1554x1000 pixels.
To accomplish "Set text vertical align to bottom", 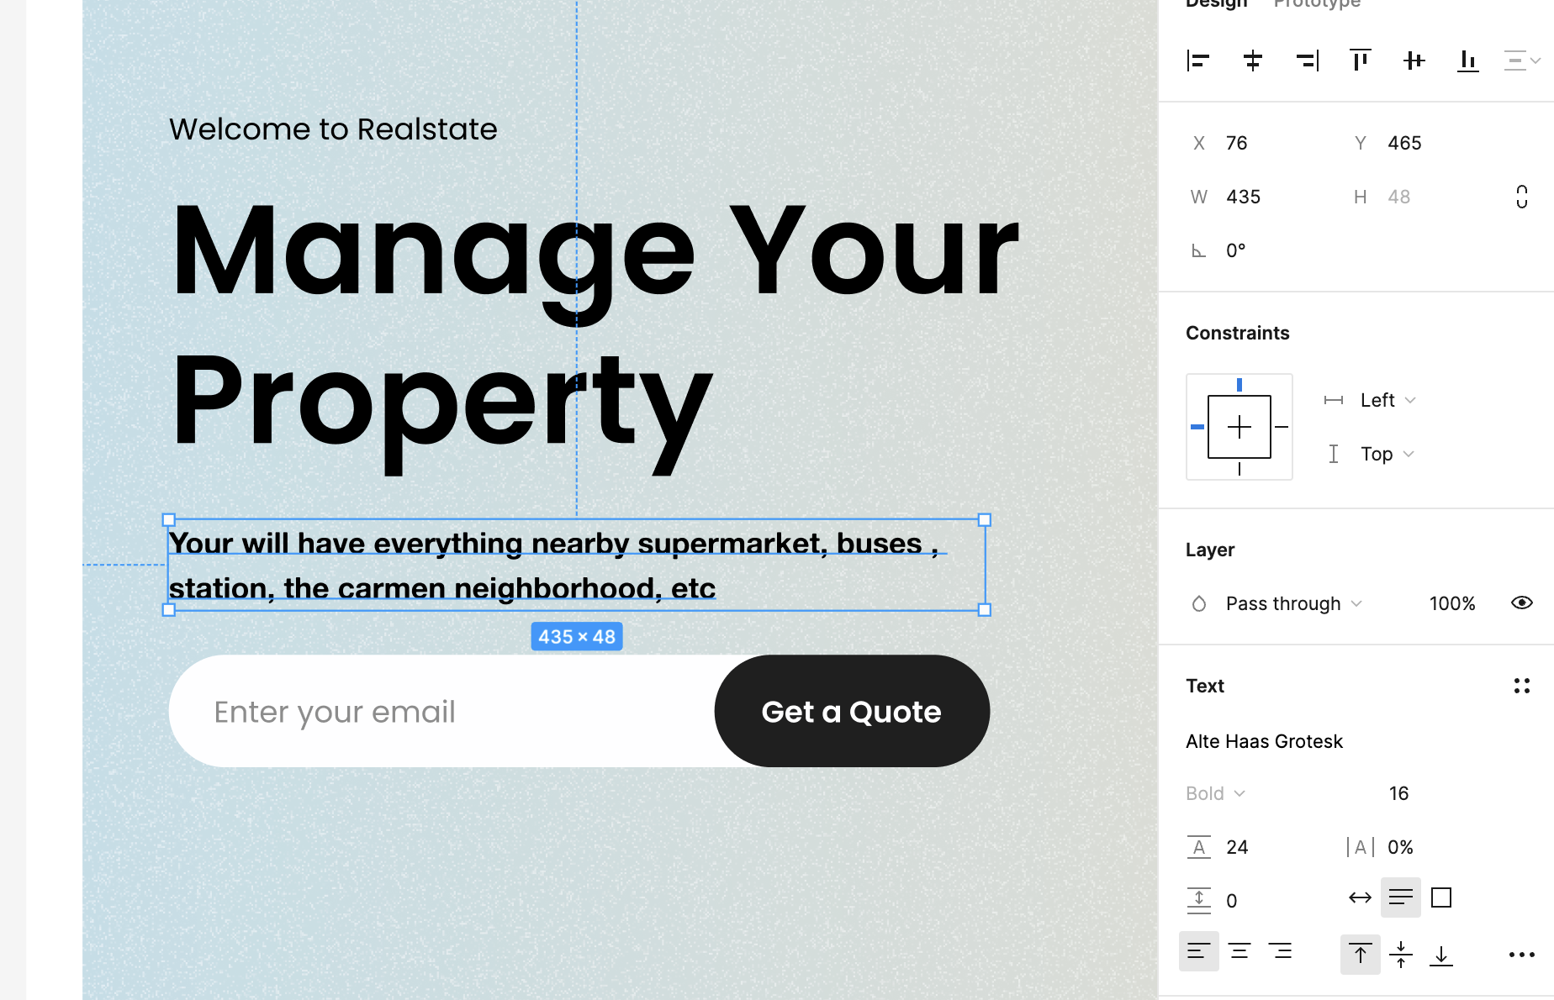I will (1440, 955).
